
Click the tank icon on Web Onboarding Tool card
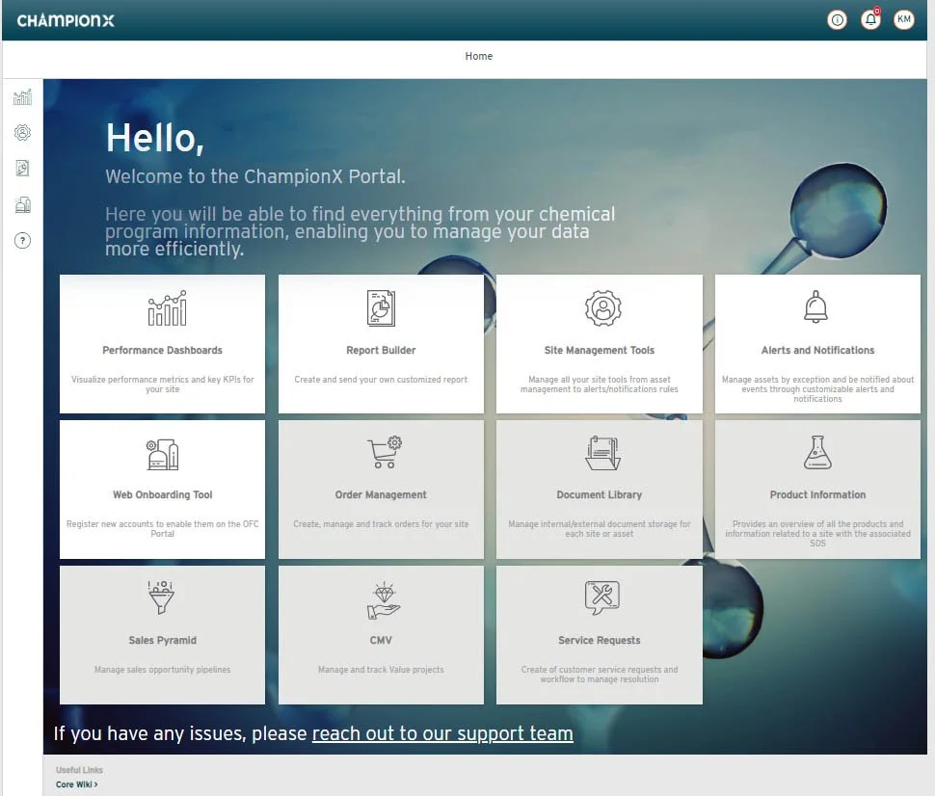[x=162, y=455]
